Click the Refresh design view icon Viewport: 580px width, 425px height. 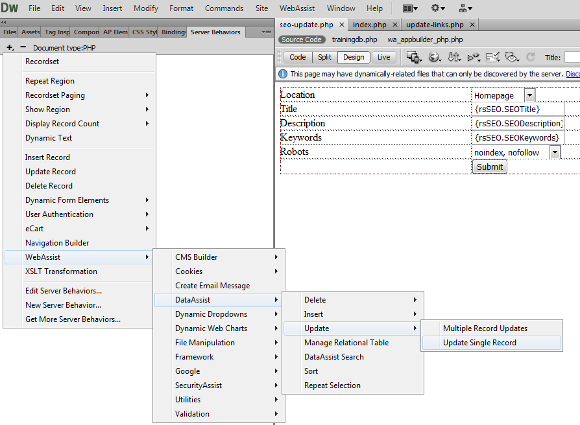coord(531,57)
